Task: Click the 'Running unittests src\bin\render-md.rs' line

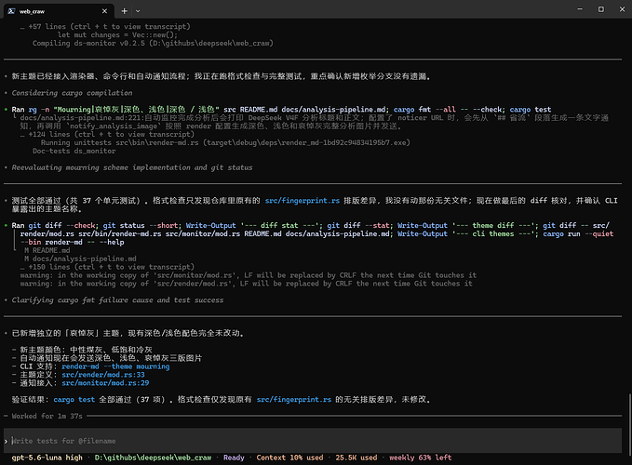Action: (225, 142)
